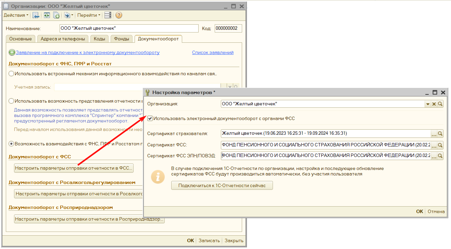Screen dimensions: 451x249
Task: Select the built-in exchange mechanism radio button
Action: (x=12, y=74)
